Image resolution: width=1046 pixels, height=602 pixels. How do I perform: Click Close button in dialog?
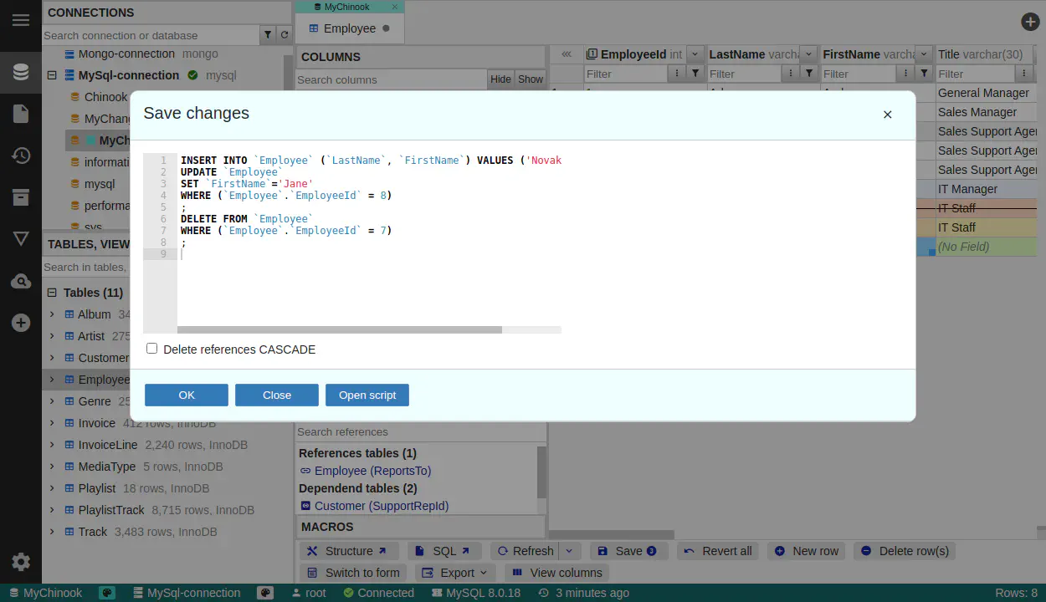(276, 395)
